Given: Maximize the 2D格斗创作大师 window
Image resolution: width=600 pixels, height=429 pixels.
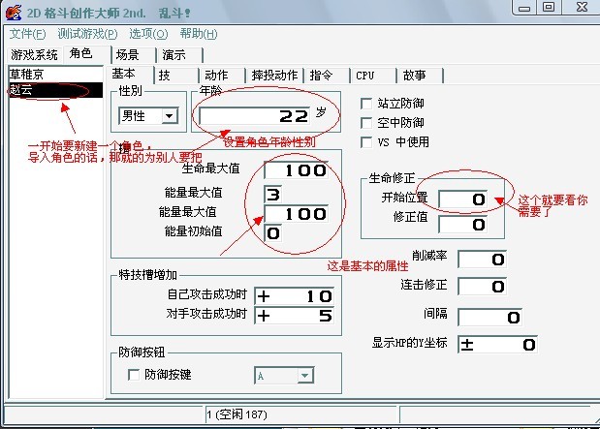Looking at the screenshot, I should [549, 8].
